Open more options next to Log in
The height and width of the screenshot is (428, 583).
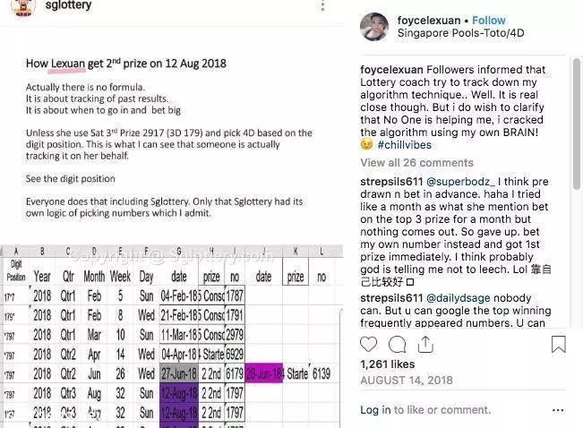pyautogui.click(x=558, y=410)
